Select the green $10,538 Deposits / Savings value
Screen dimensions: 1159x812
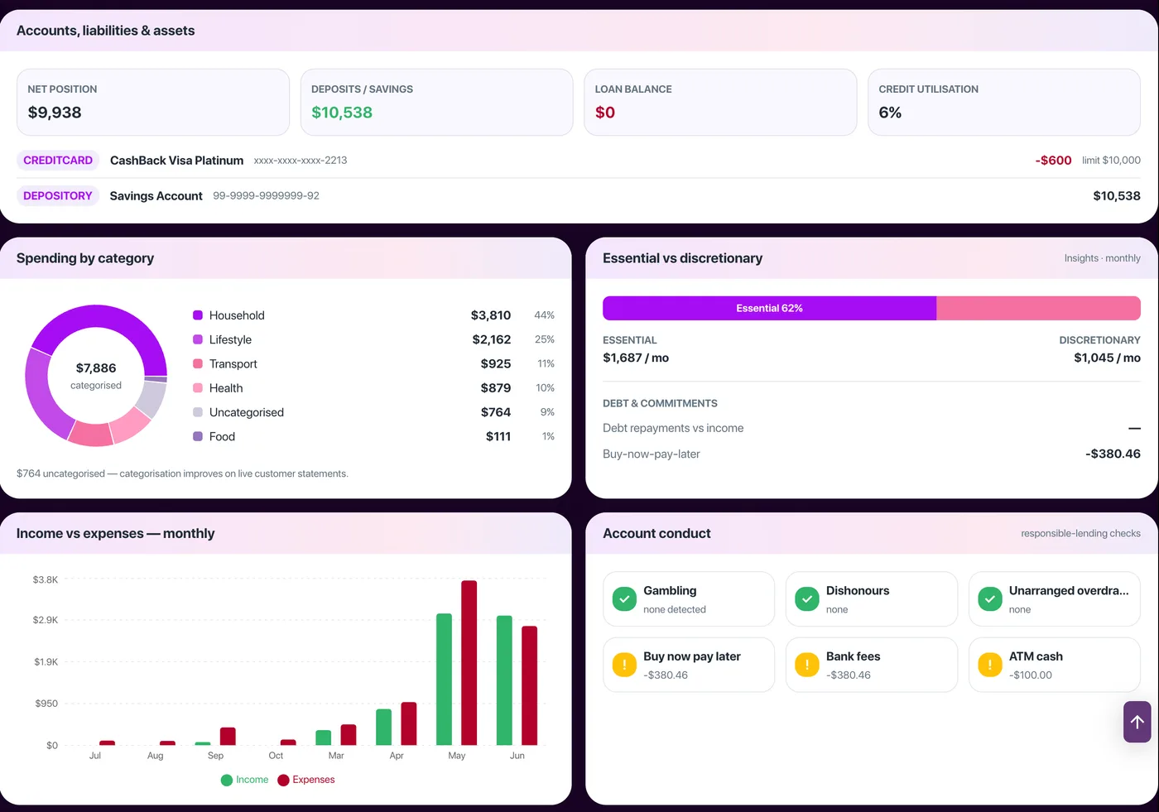pyautogui.click(x=342, y=113)
